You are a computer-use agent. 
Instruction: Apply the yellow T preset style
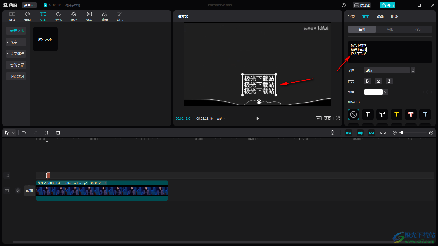pyautogui.click(x=396, y=114)
